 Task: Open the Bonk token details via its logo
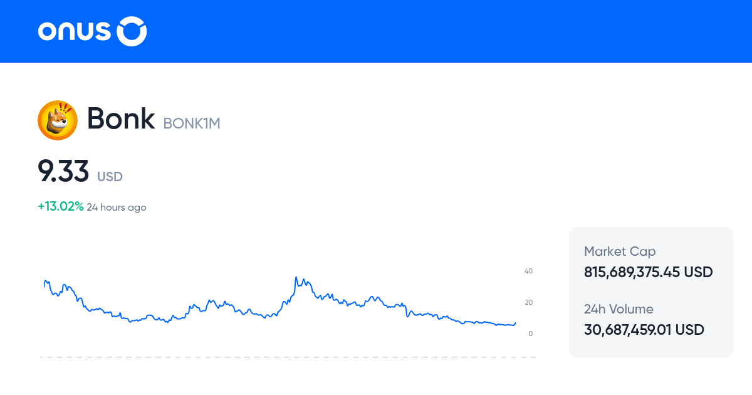[57, 120]
